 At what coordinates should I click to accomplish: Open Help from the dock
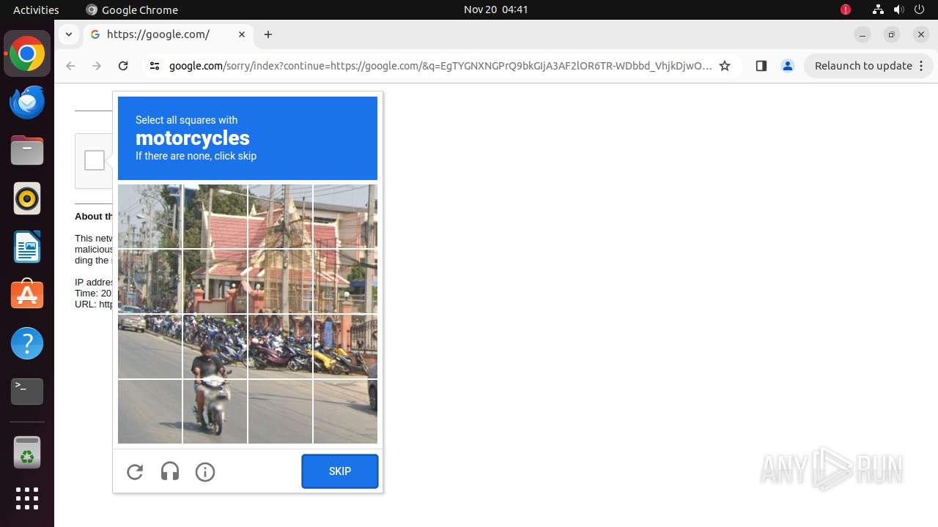27,343
